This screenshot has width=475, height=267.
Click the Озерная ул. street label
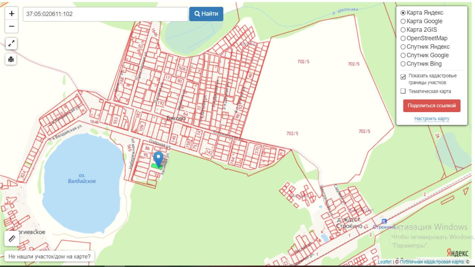pyautogui.click(x=160, y=145)
